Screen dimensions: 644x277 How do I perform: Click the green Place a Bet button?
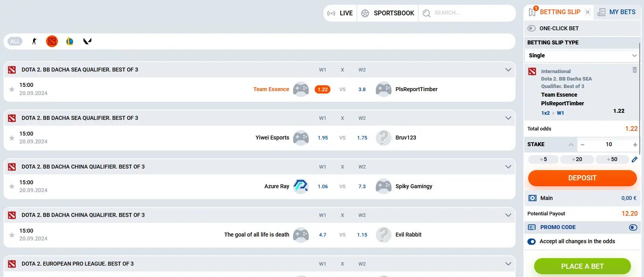click(582, 266)
